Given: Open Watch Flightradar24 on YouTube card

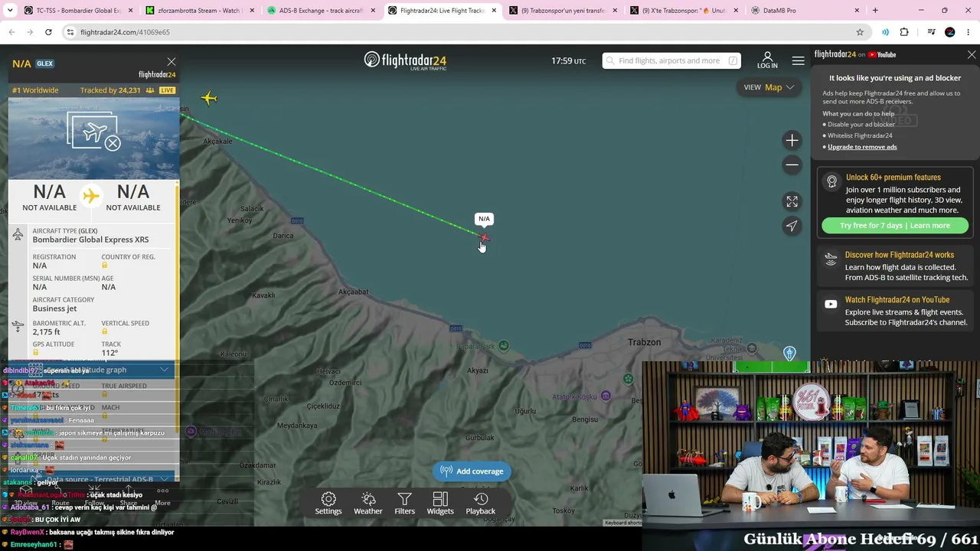Looking at the screenshot, I should tap(895, 311).
